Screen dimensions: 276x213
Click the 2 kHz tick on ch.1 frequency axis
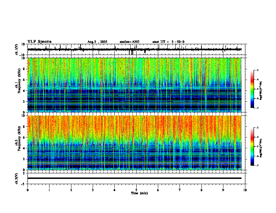(x=24, y=101)
